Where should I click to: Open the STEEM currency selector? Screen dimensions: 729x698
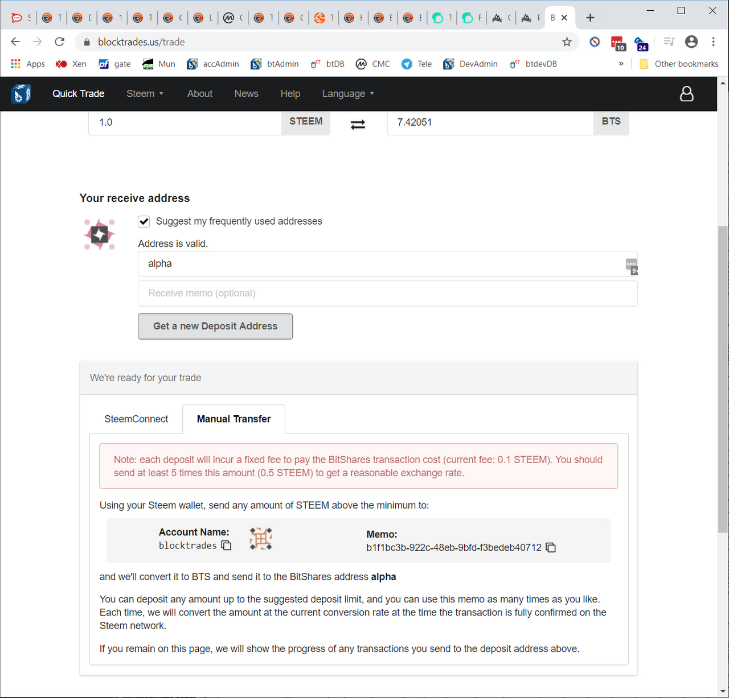[306, 122]
